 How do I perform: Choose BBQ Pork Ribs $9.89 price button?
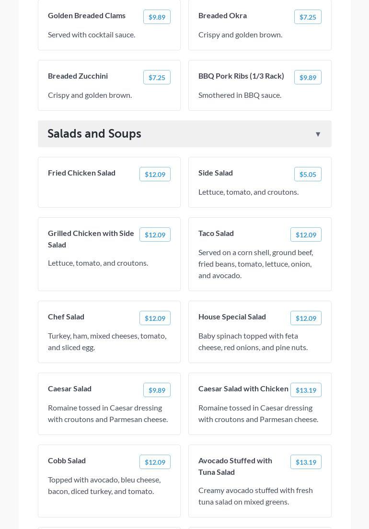pyautogui.click(x=308, y=77)
